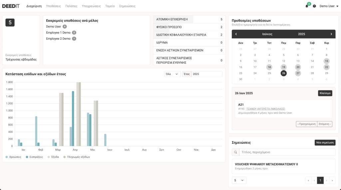
Task: Toggle Εισπράξεις series in chart legend
Action: click(x=34, y=157)
